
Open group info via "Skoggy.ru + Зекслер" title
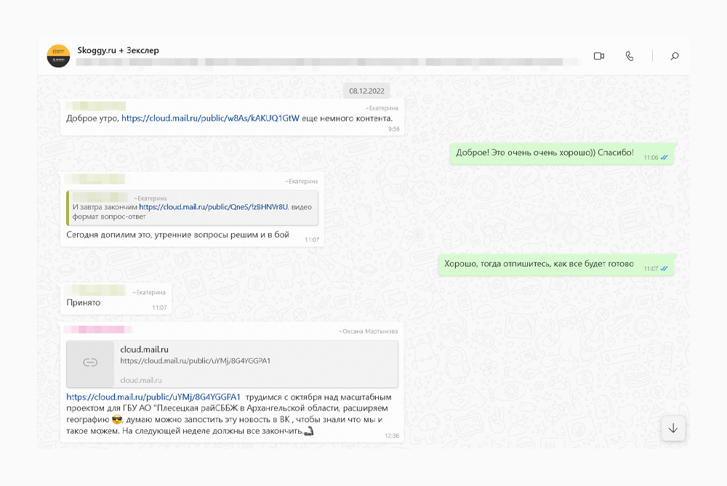118,50
